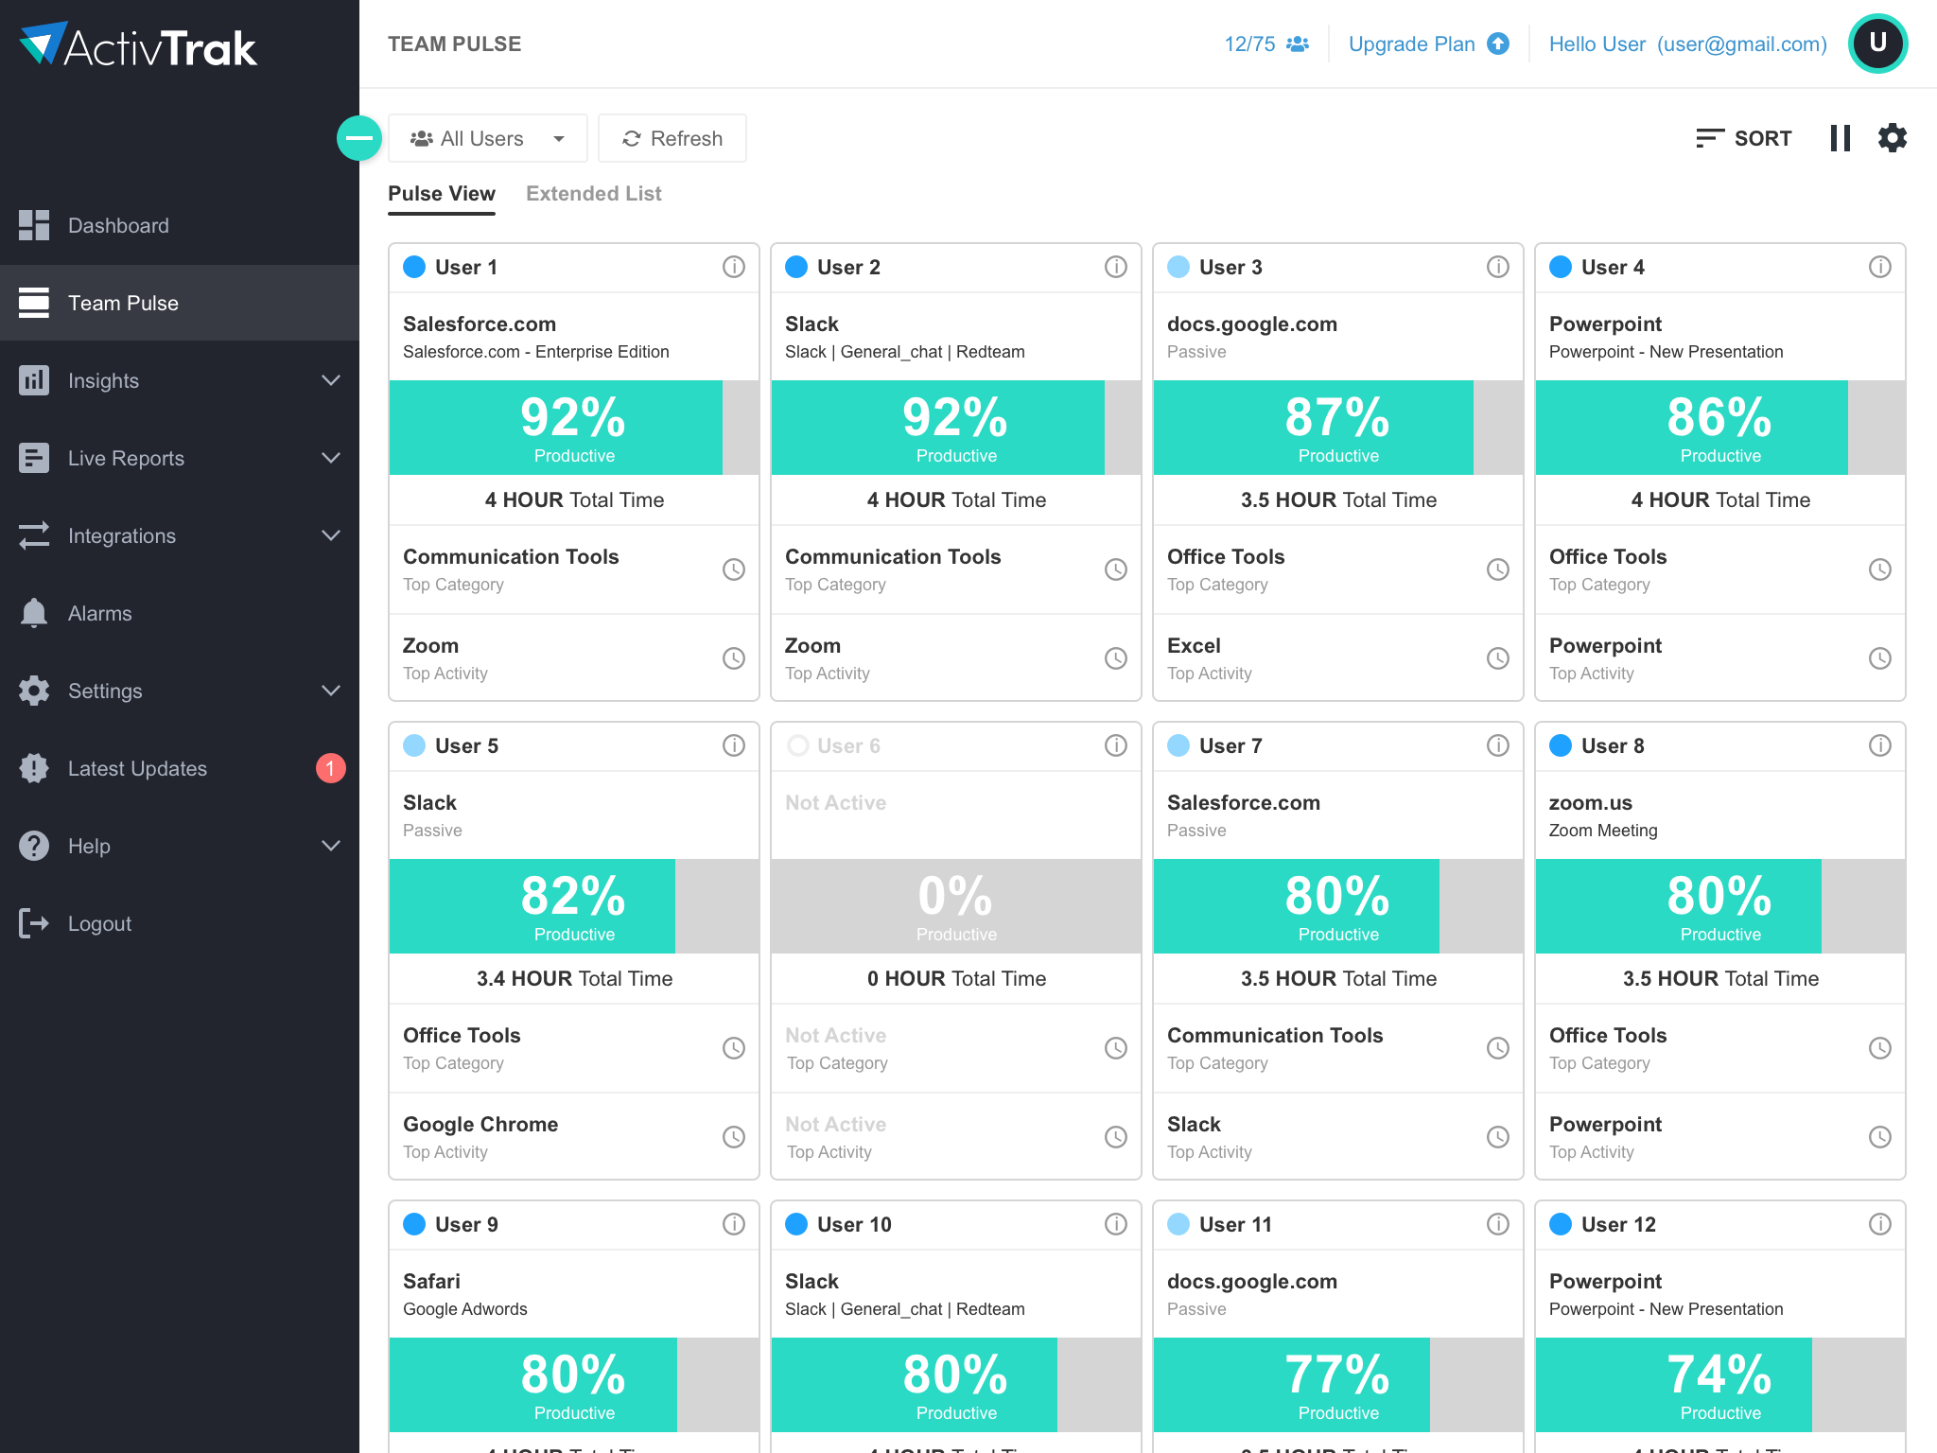Click User 1 status dot
Viewport: 1937px width, 1453px height.
point(414,267)
